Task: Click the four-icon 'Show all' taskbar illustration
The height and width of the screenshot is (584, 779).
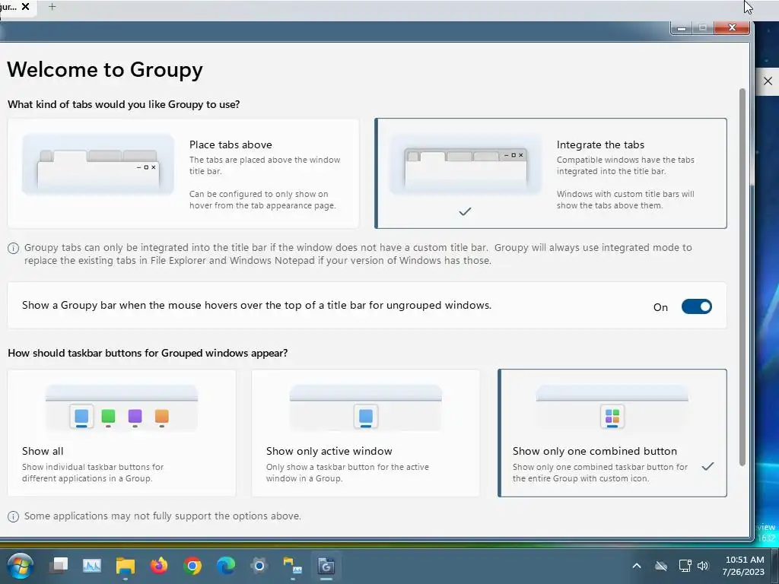Action: pos(122,408)
